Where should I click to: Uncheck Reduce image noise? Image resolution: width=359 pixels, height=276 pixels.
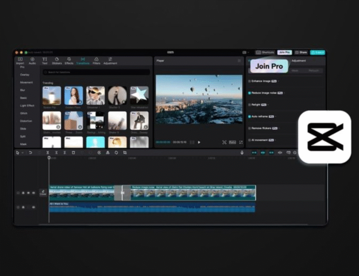point(250,93)
